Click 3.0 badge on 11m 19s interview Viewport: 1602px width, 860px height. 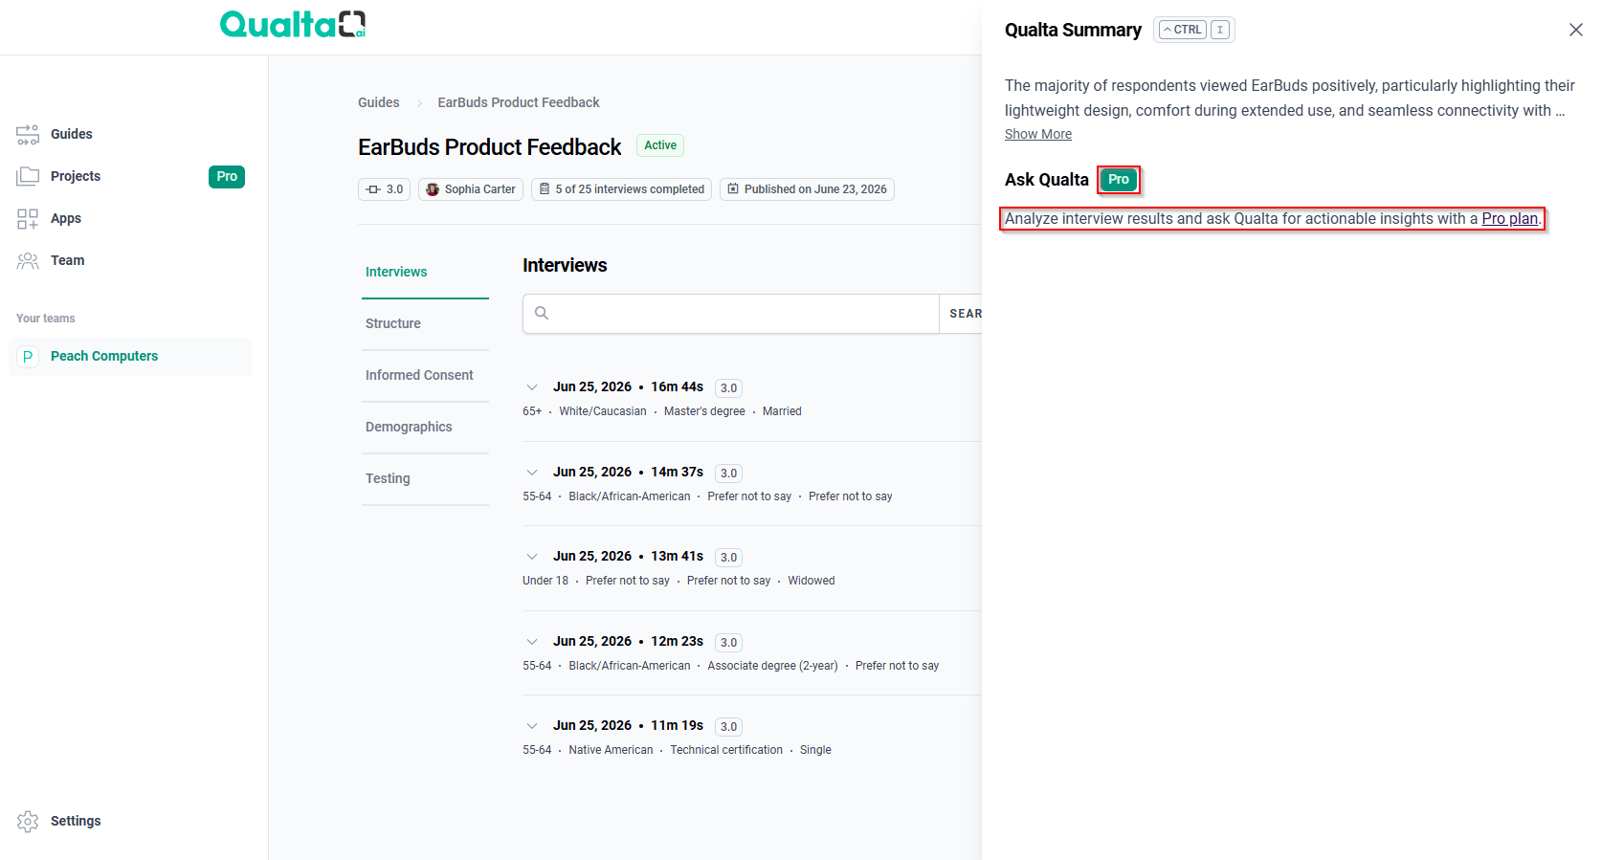[x=728, y=727]
